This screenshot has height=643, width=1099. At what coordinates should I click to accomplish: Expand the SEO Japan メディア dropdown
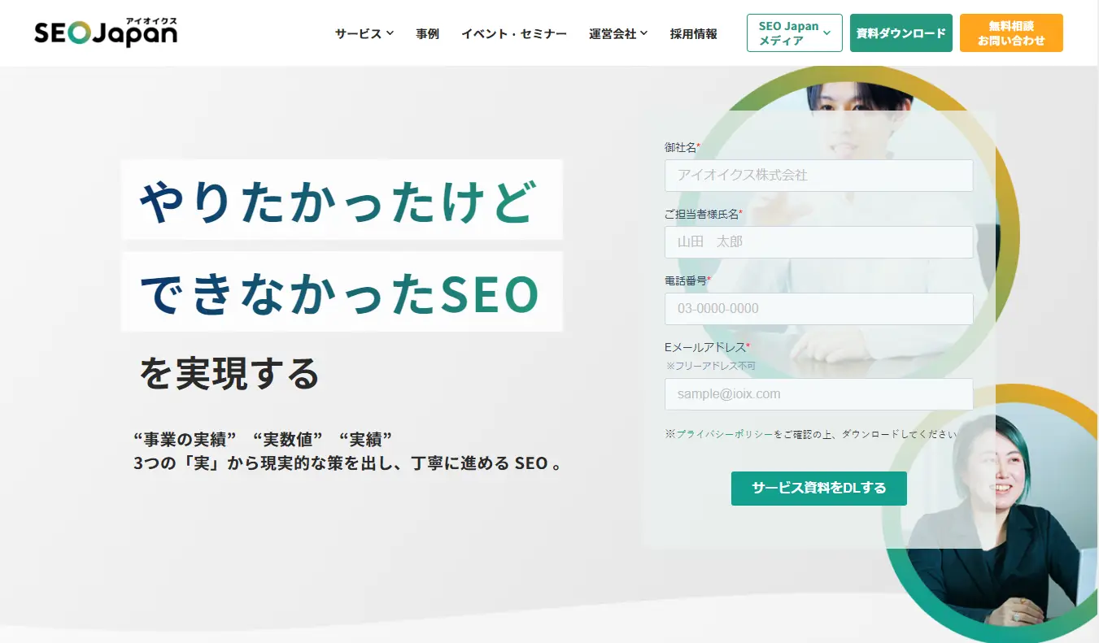tap(795, 33)
